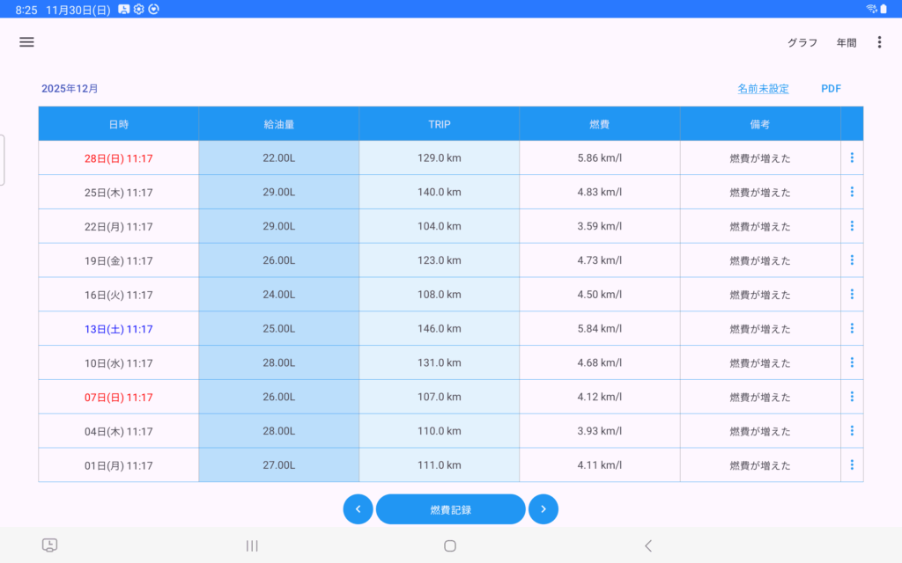902x563 pixels.
Task: Expand row menu for 10日(水) entry
Action: click(x=852, y=362)
